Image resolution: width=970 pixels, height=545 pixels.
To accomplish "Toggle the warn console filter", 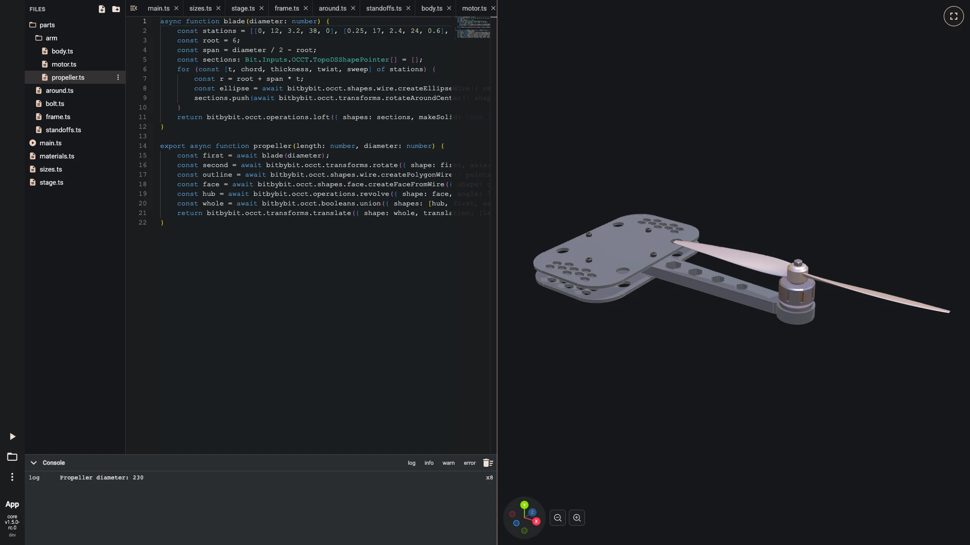I will pyautogui.click(x=449, y=463).
